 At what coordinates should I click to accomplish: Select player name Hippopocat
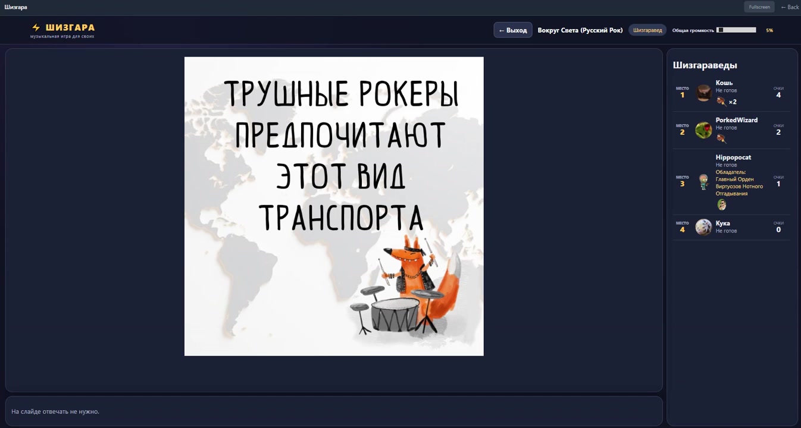[733, 158]
